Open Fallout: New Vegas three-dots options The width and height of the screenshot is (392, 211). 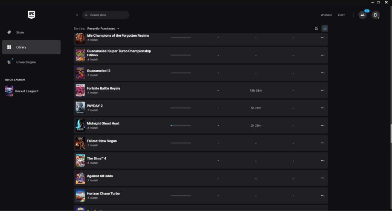[x=322, y=143]
